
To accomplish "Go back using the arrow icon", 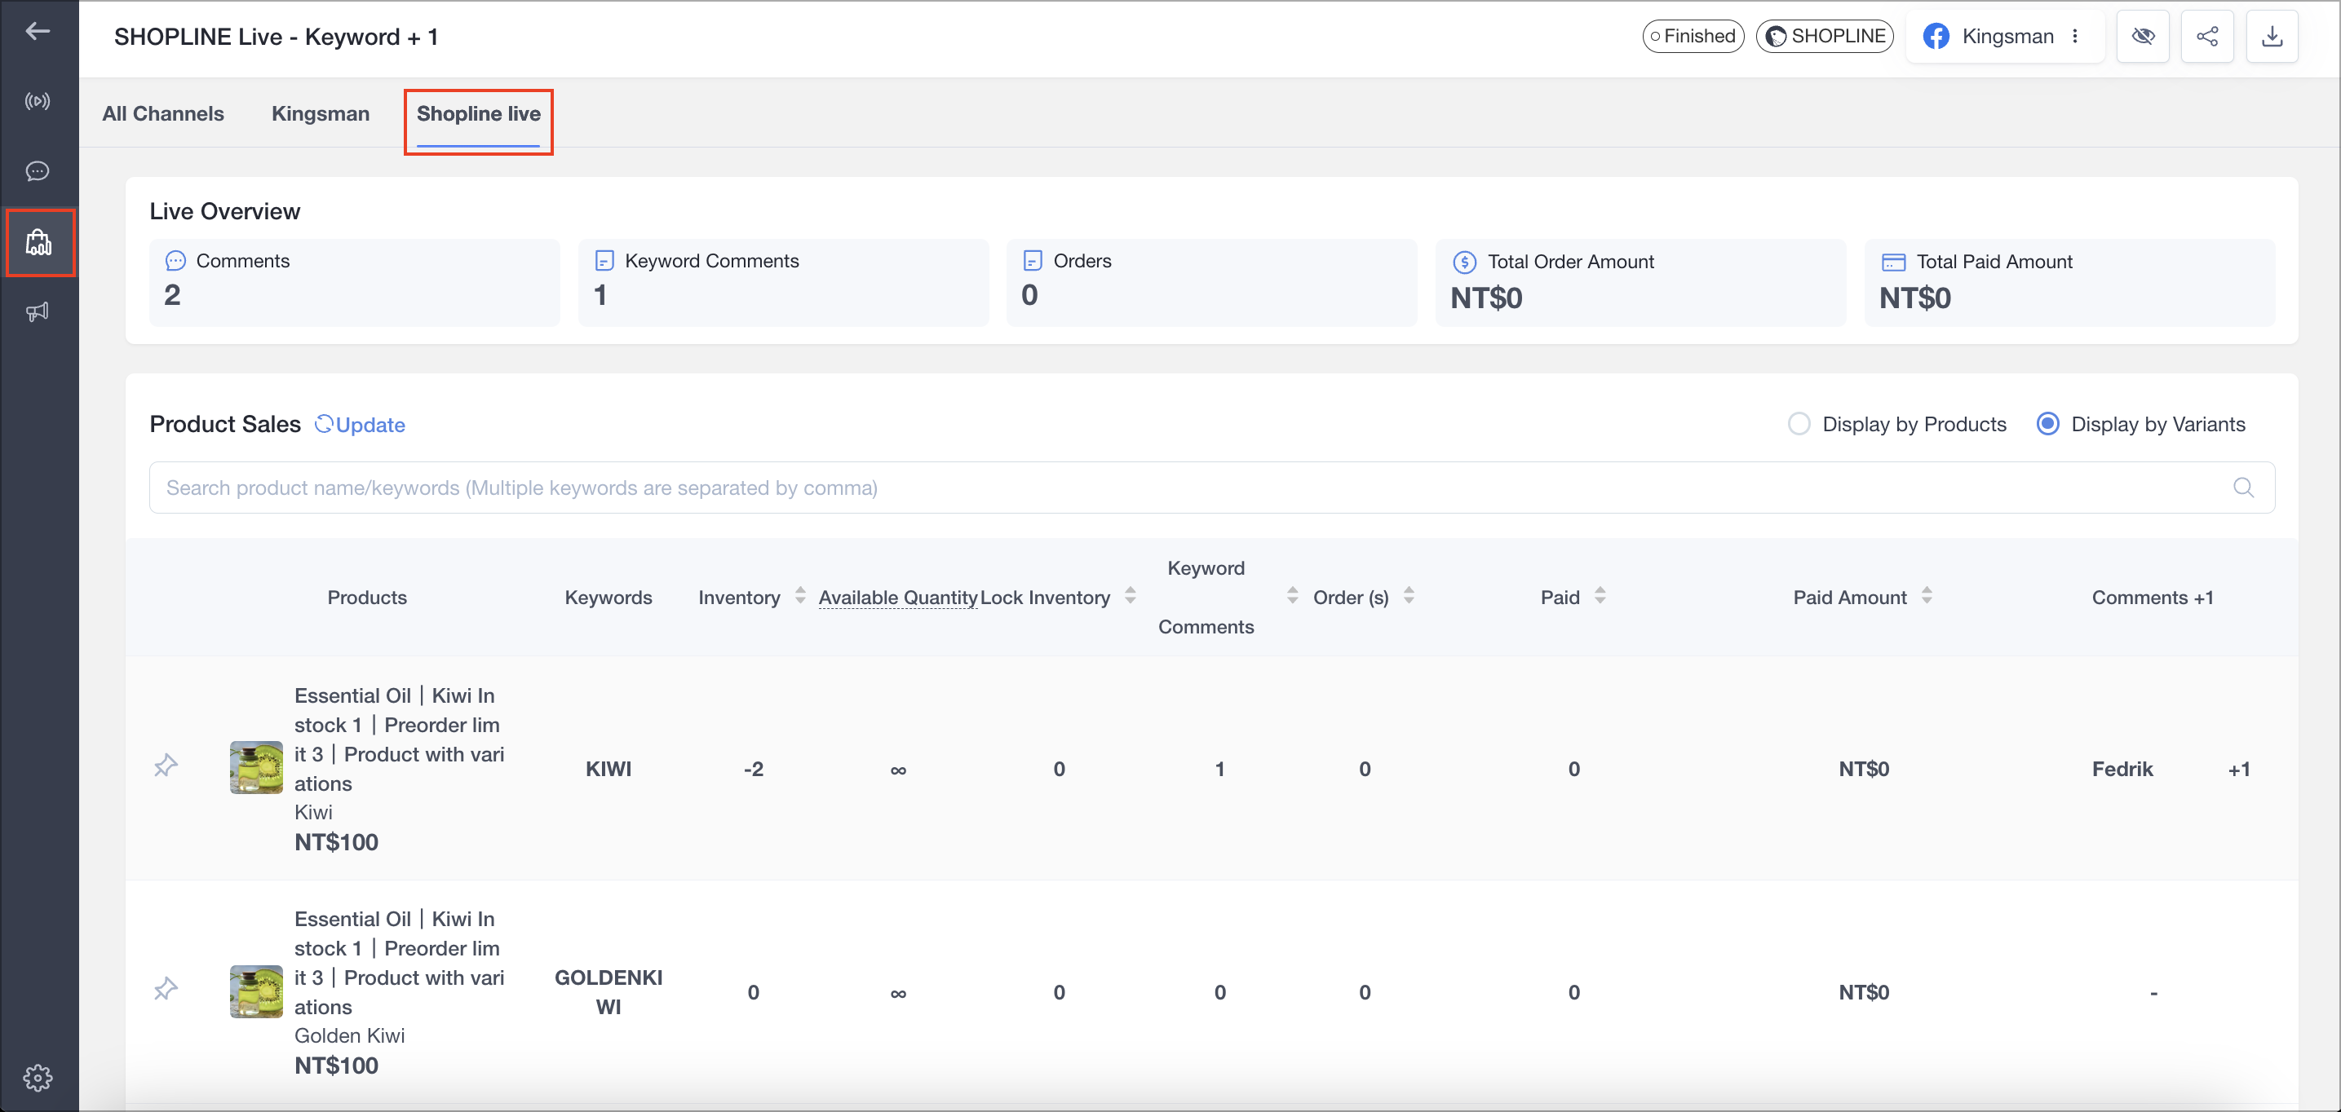I will (x=38, y=31).
